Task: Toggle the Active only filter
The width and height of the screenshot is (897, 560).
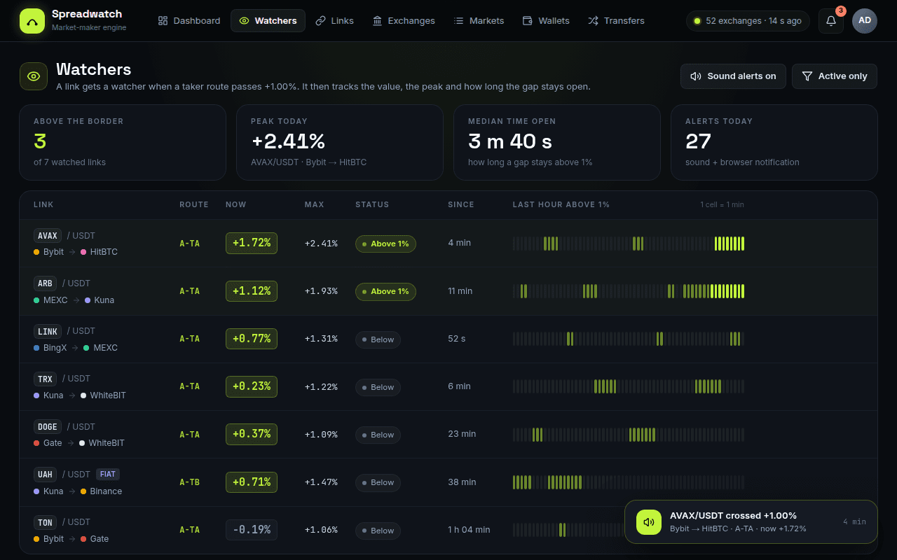Action: [835, 76]
